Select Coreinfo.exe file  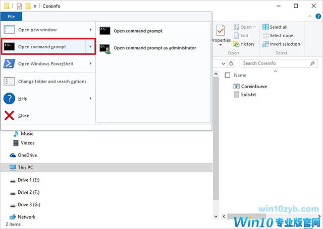(250, 87)
